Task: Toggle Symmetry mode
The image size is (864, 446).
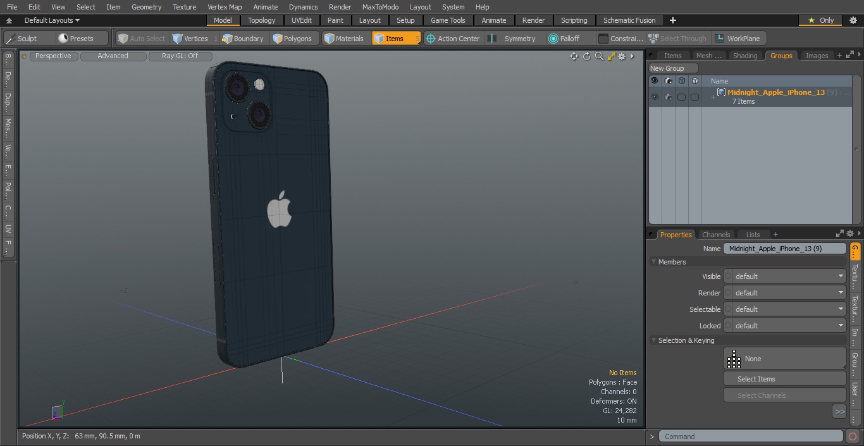Action: tap(514, 39)
